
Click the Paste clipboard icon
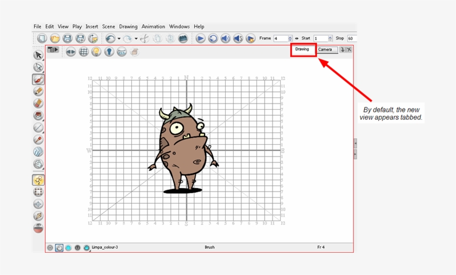(170, 38)
